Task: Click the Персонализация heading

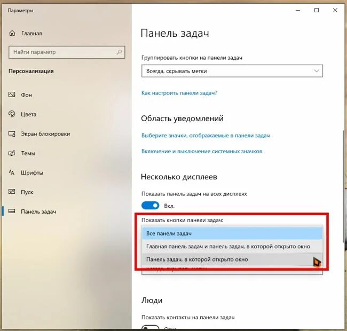Action: [x=31, y=71]
